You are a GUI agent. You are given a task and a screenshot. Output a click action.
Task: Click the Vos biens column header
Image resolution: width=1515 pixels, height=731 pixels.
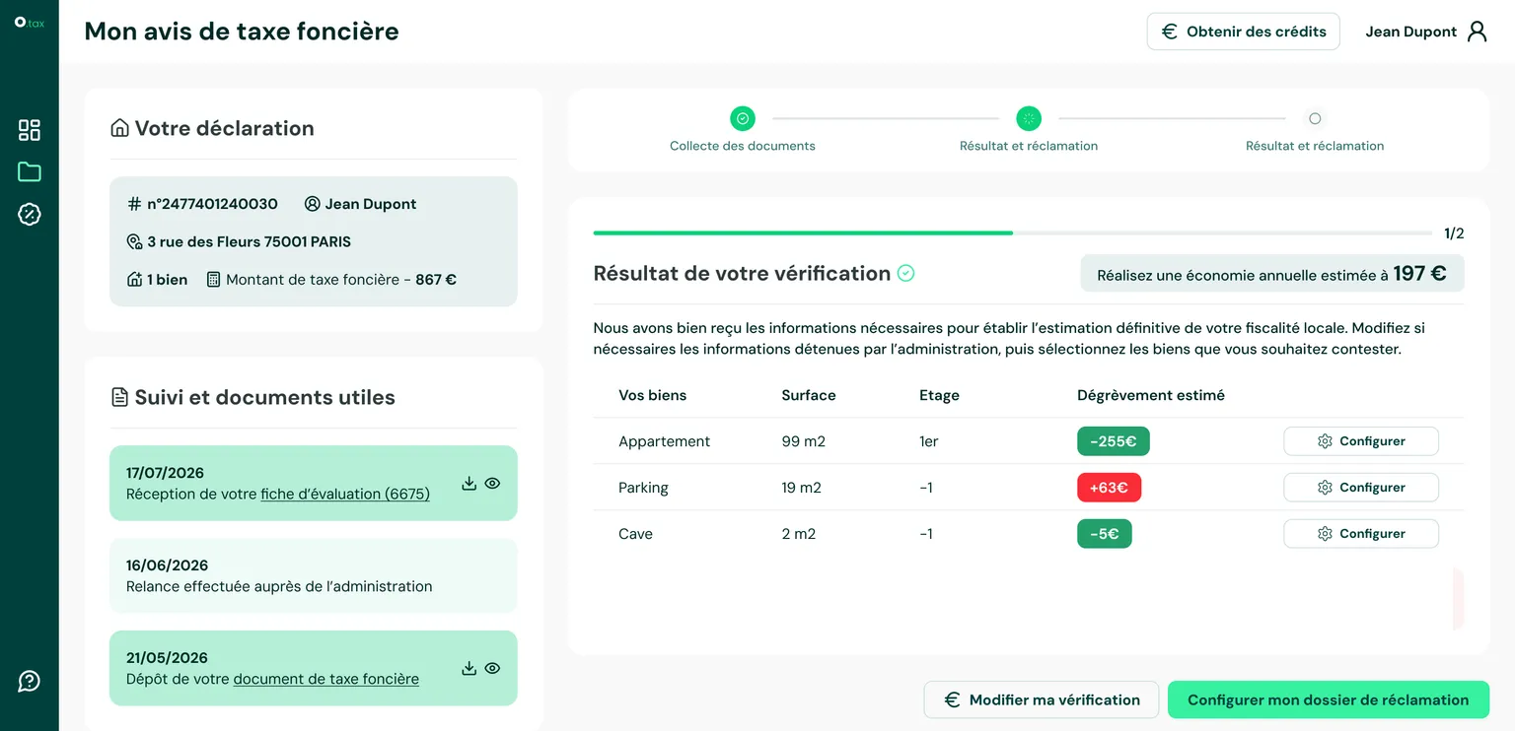coord(653,395)
